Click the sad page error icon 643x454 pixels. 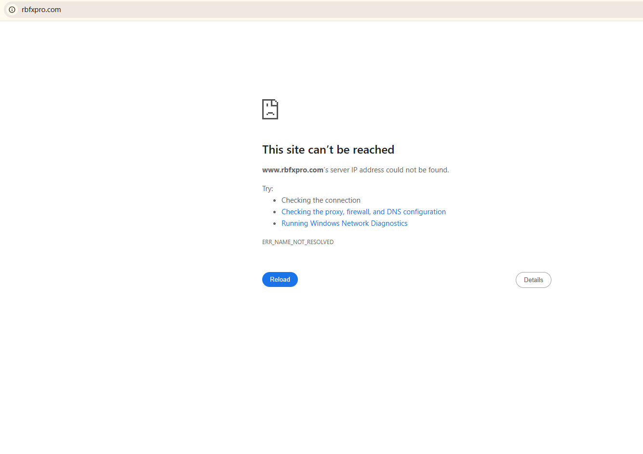coord(270,109)
